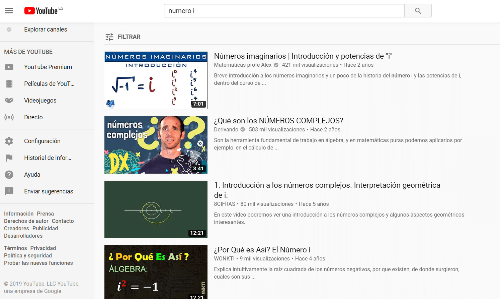Open the Números imaginarios video thumbnail

156,80
